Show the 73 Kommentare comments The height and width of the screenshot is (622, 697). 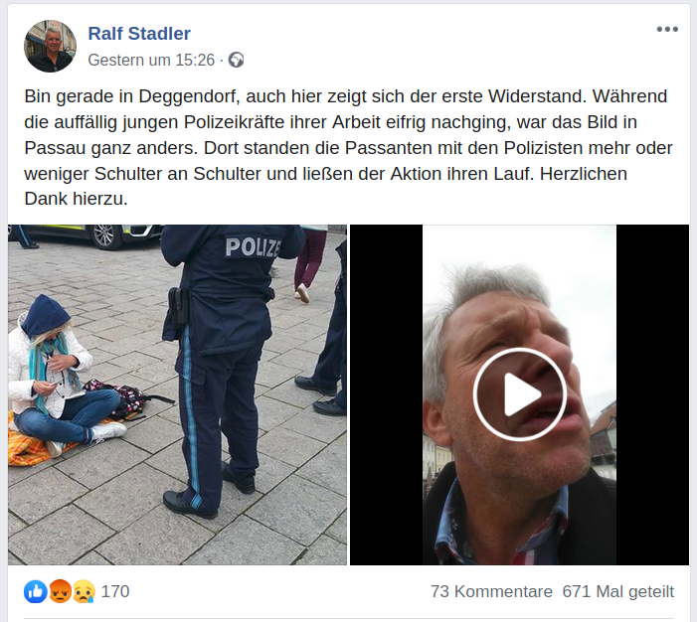491,591
